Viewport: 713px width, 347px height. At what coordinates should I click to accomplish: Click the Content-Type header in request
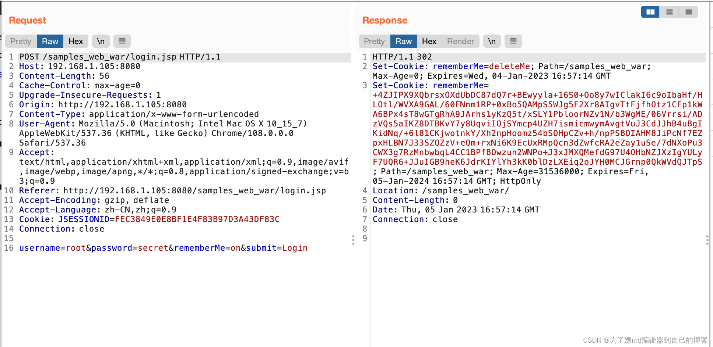coord(139,114)
